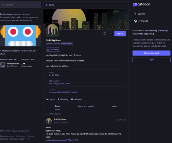Click the city skyline header banner
Screen dimensions: 172x143
[x=86, y=19]
